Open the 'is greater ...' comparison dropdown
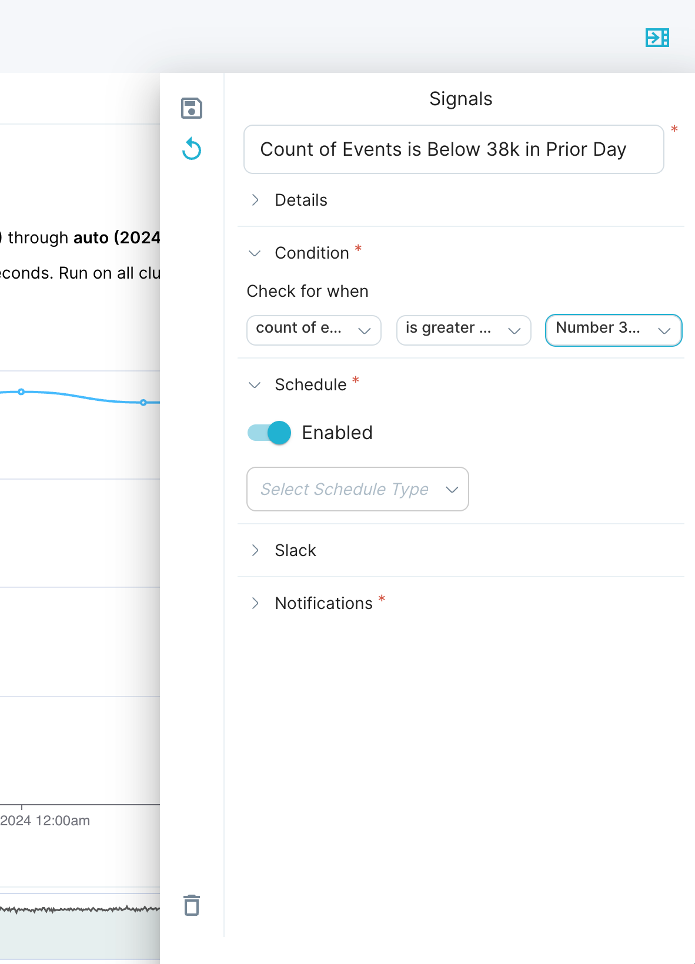695x964 pixels. point(464,330)
